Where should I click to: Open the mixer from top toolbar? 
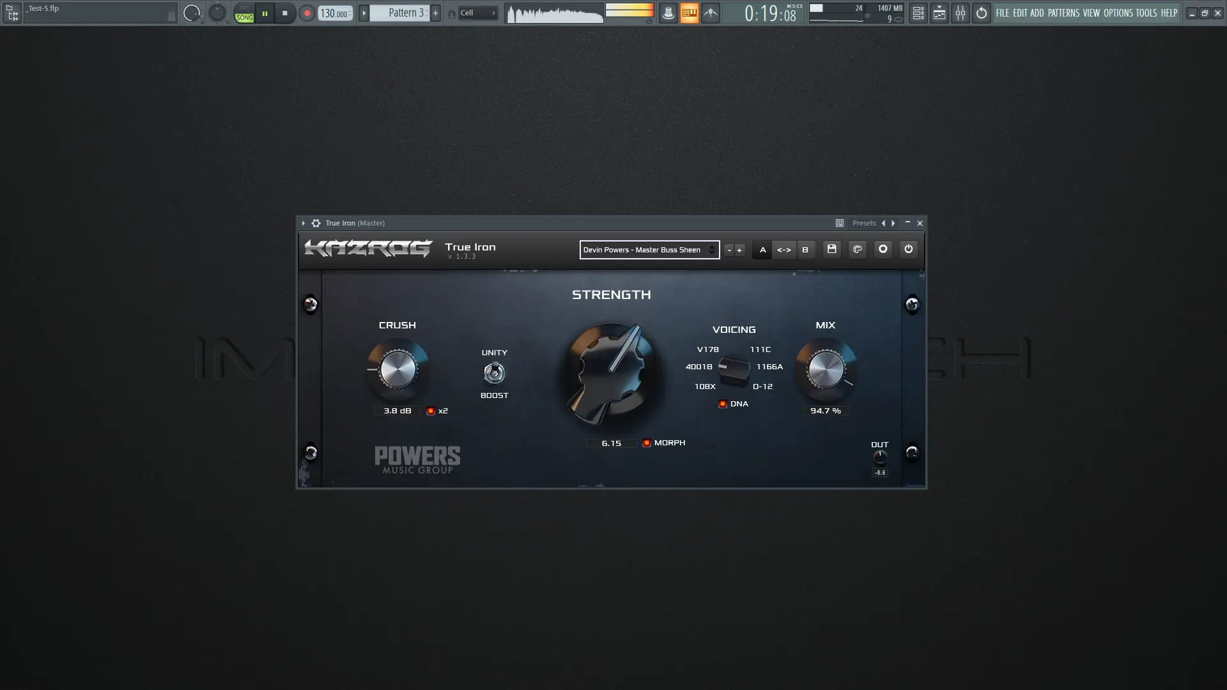(x=960, y=13)
